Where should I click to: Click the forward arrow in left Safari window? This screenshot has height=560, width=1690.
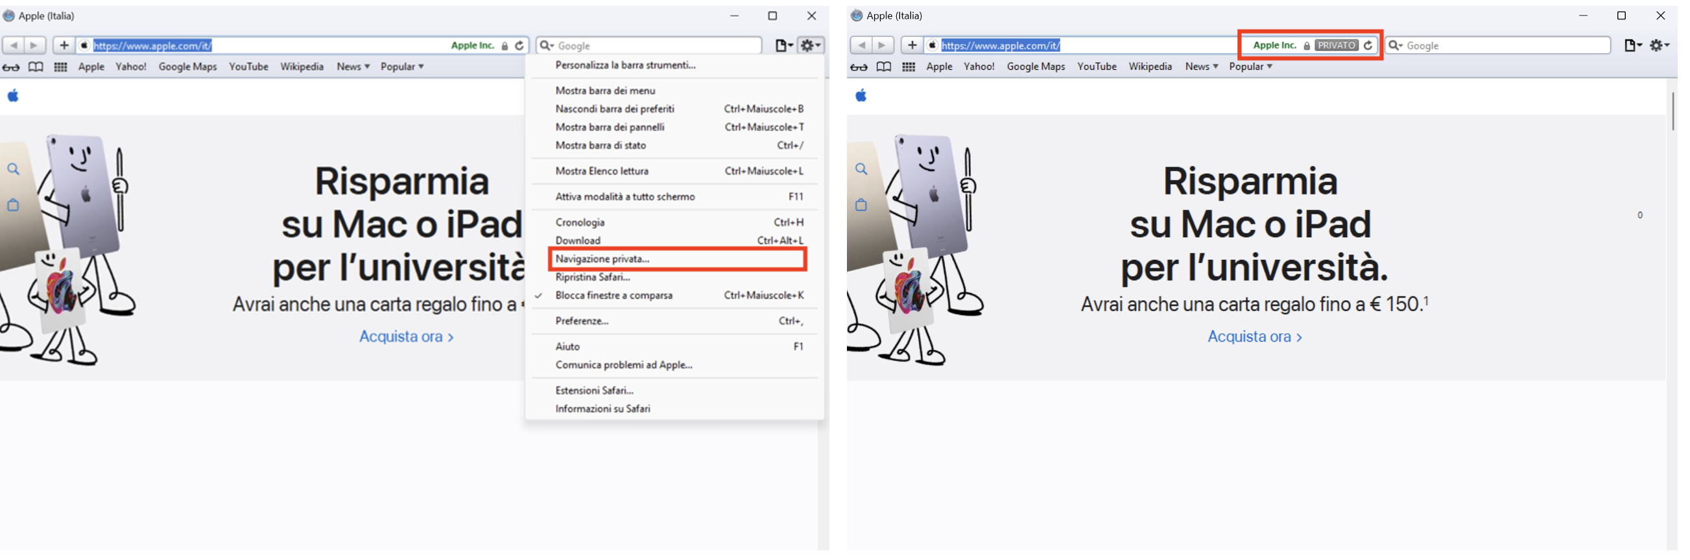34,45
